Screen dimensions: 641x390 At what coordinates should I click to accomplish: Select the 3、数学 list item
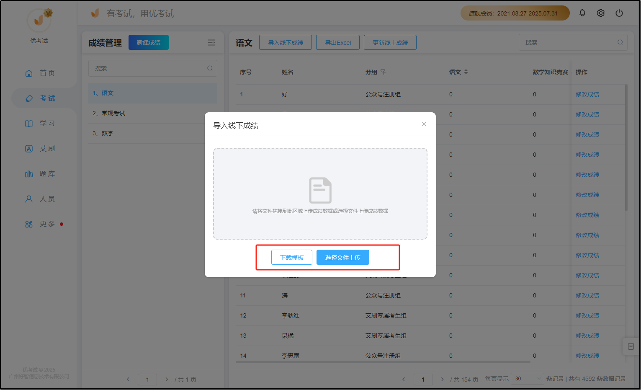coord(153,133)
